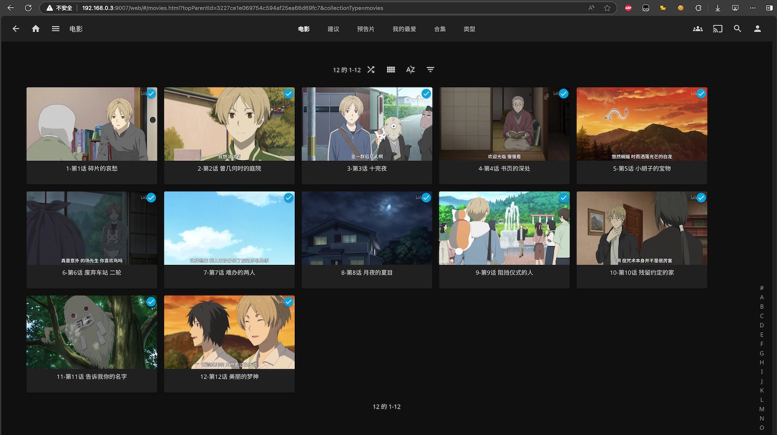Jump to letter M in picker
777x435 pixels.
(x=762, y=409)
